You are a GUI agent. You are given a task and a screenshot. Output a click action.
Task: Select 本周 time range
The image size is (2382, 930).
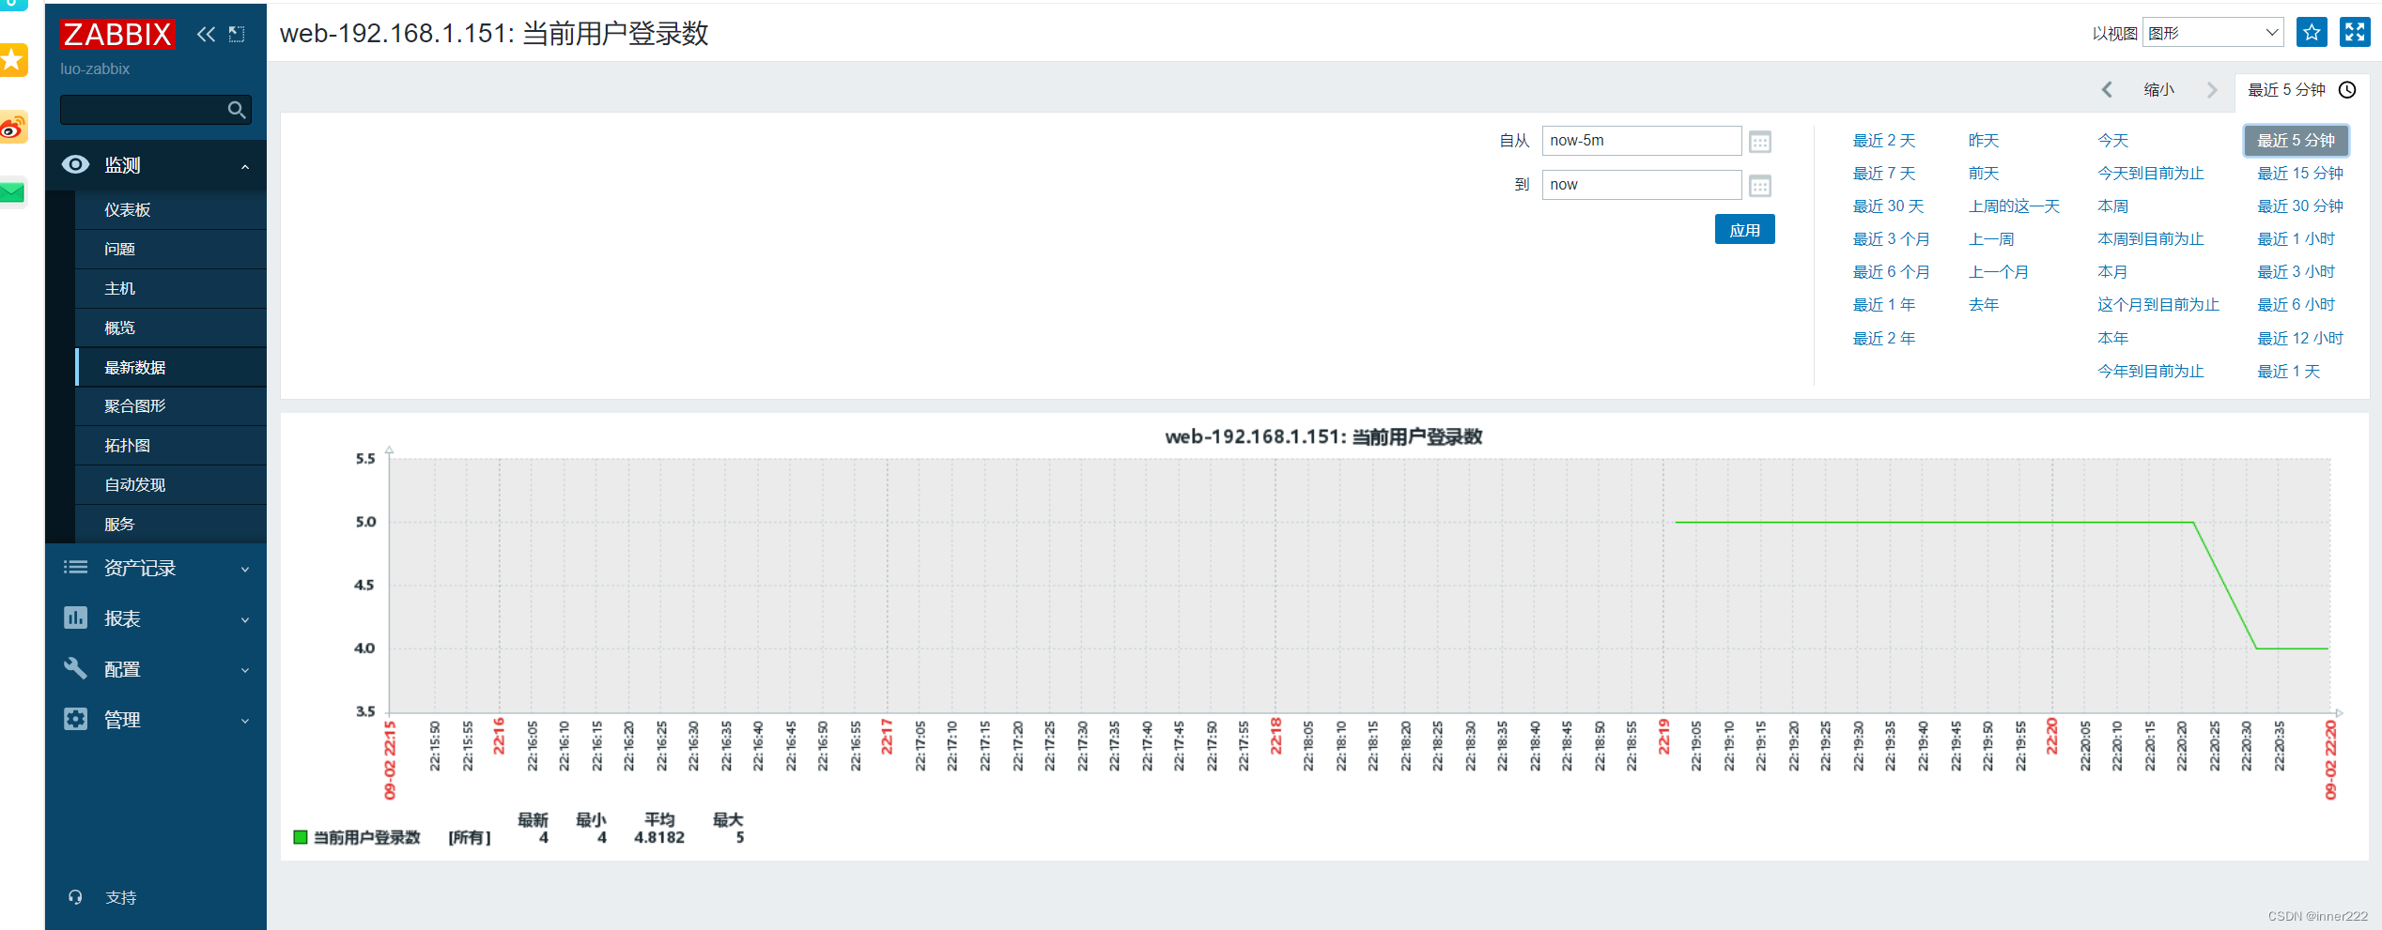coord(2112,206)
